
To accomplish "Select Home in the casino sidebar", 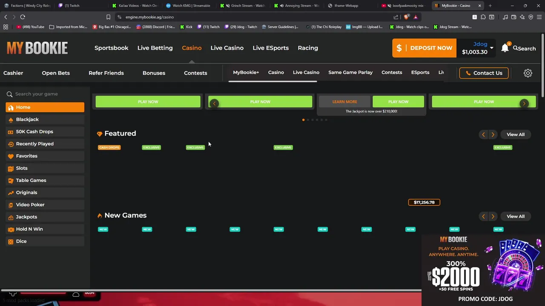I will [x=45, y=108].
